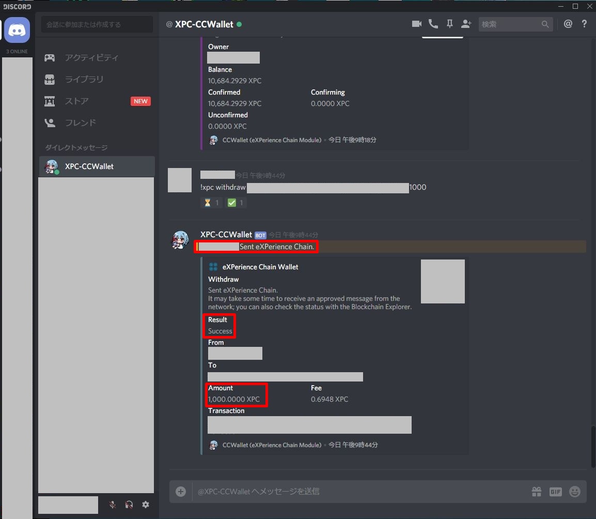Click the '0.6948 XPC' fee value
The image size is (596, 519).
tap(329, 399)
